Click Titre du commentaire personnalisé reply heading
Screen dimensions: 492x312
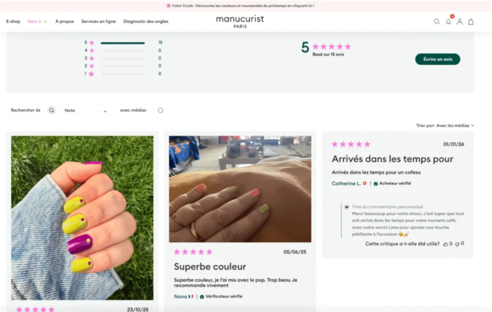(x=387, y=207)
